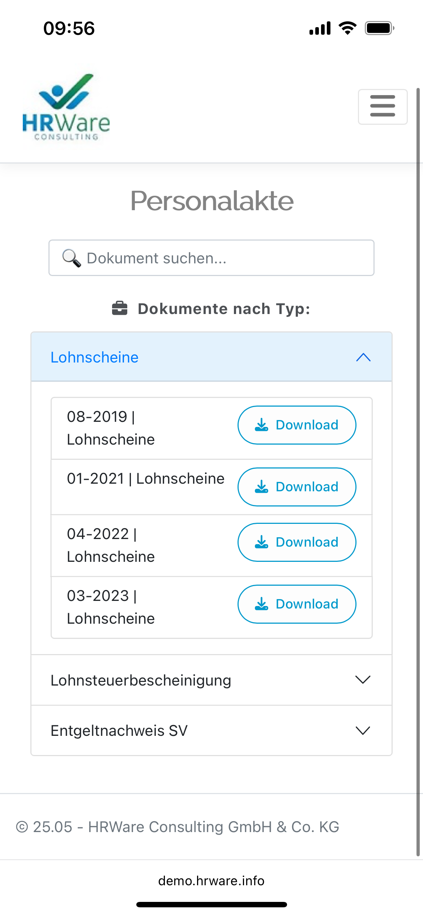Select the 04-2022 Lohnscheine list entry
This screenshot has width=423, height=916.
click(111, 545)
